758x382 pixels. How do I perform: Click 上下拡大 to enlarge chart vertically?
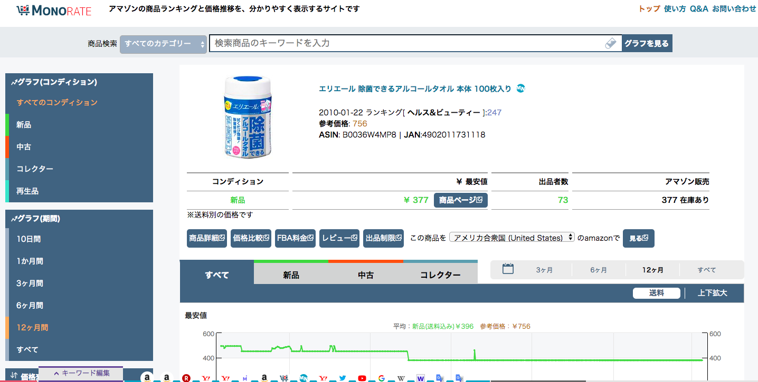712,293
